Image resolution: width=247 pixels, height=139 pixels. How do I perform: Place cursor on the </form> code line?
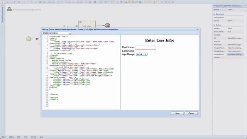pos(54,94)
